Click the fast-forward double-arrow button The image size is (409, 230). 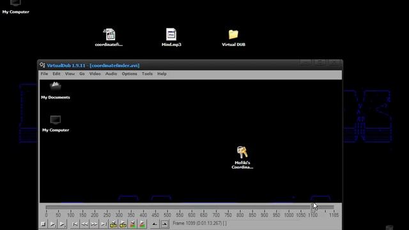tap(94, 224)
